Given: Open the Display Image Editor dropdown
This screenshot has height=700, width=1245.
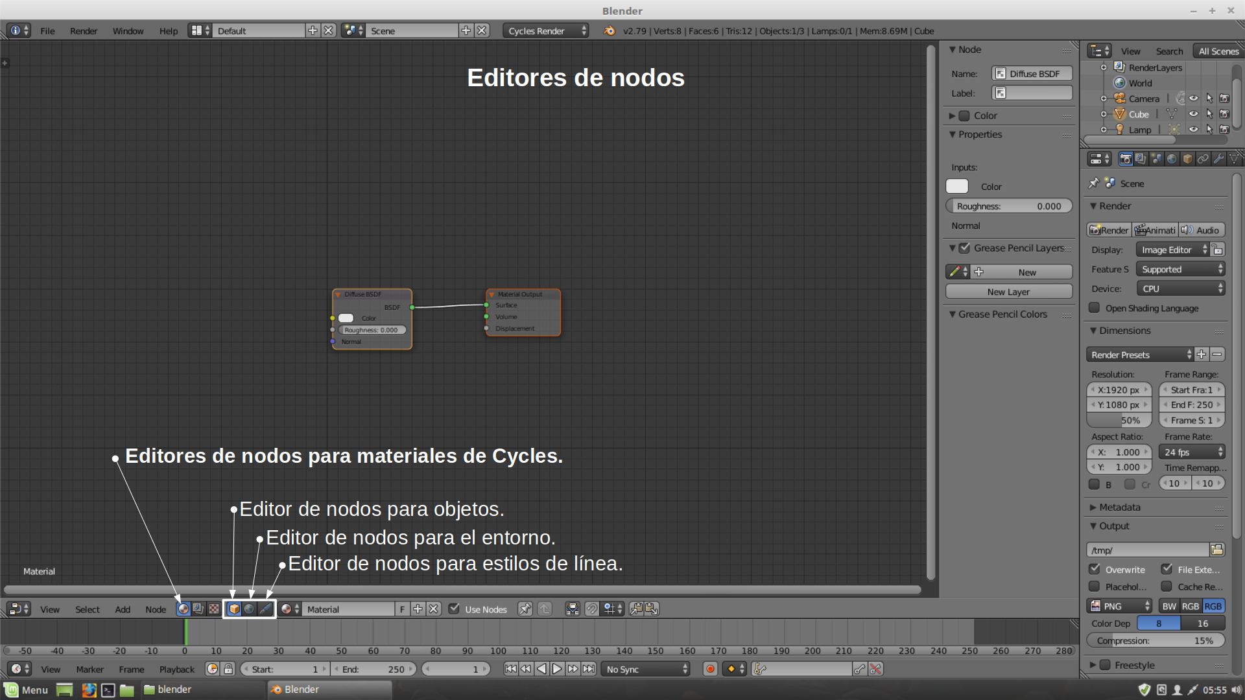Looking at the screenshot, I should [1172, 250].
